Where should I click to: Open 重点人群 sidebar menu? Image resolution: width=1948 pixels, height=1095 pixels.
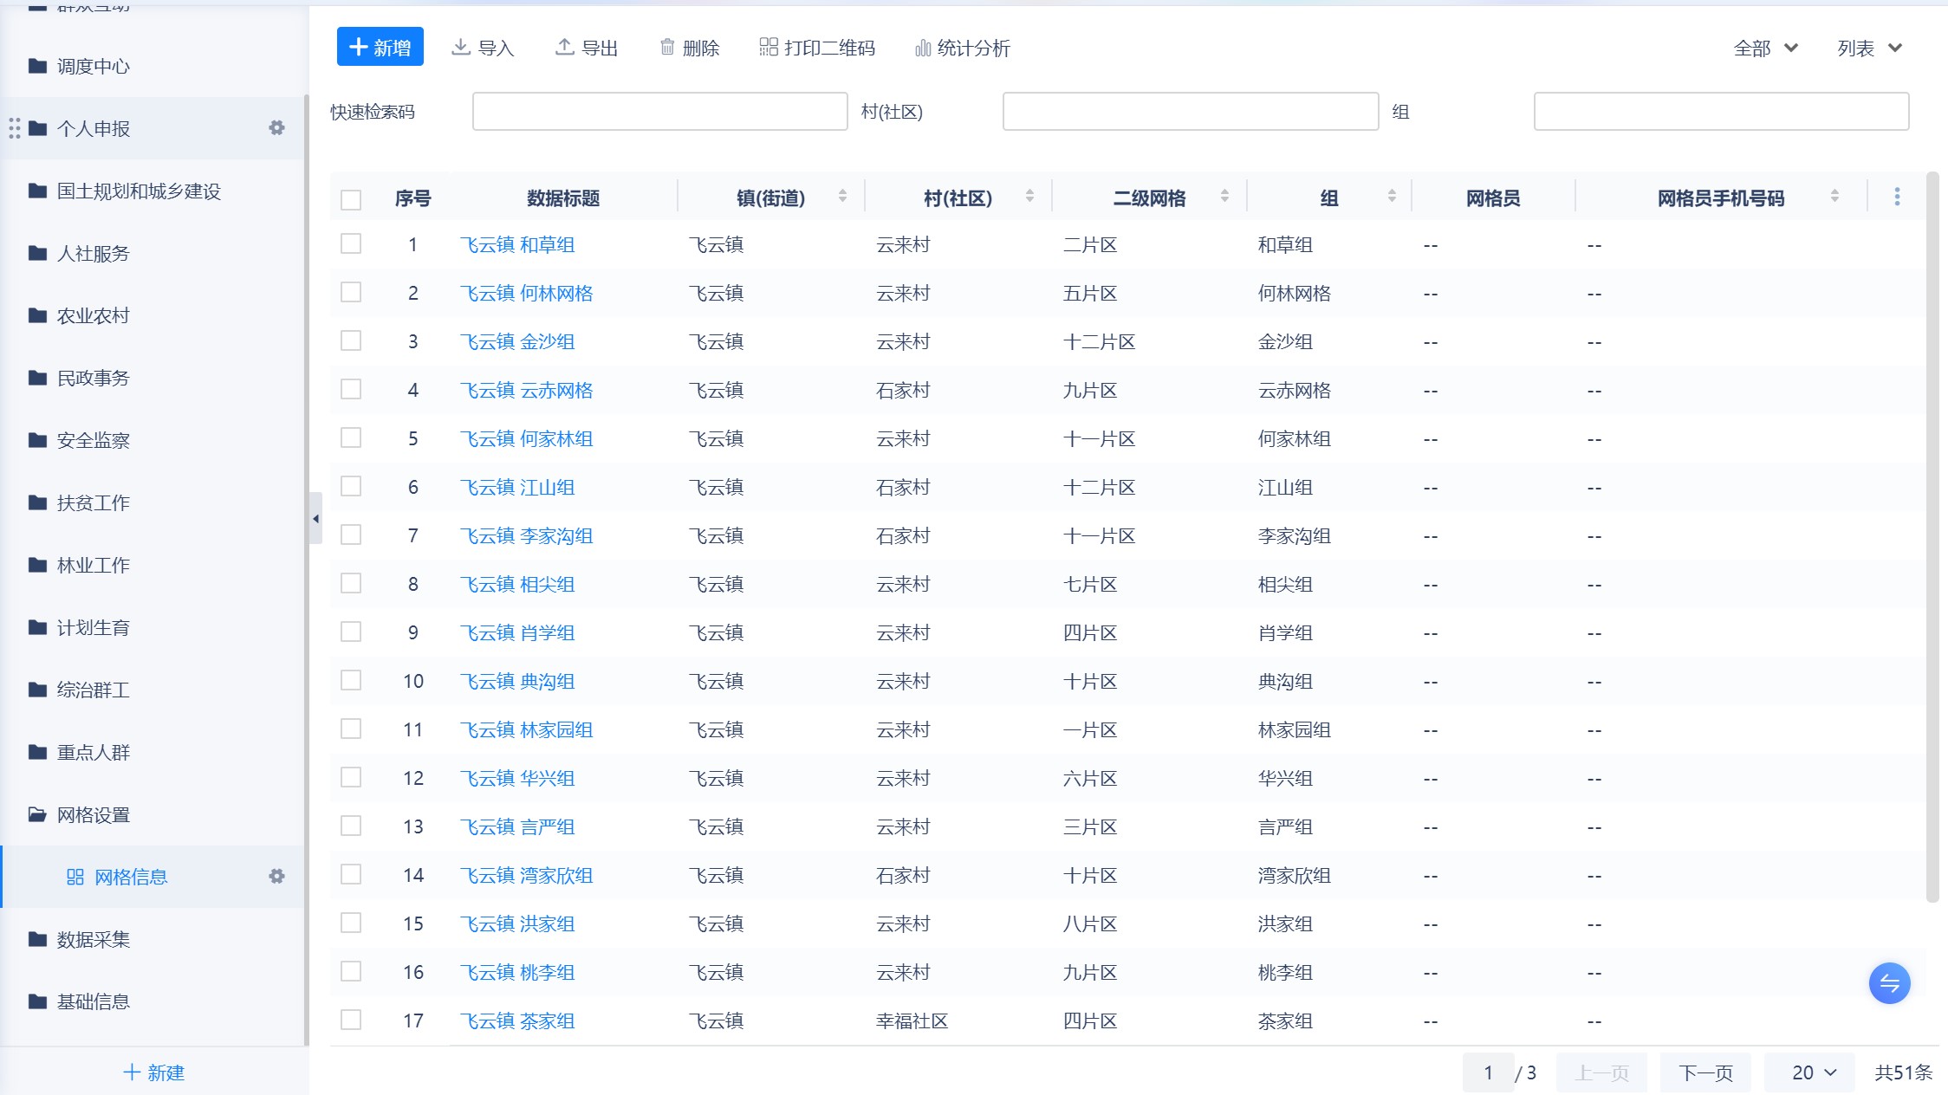[x=153, y=752]
